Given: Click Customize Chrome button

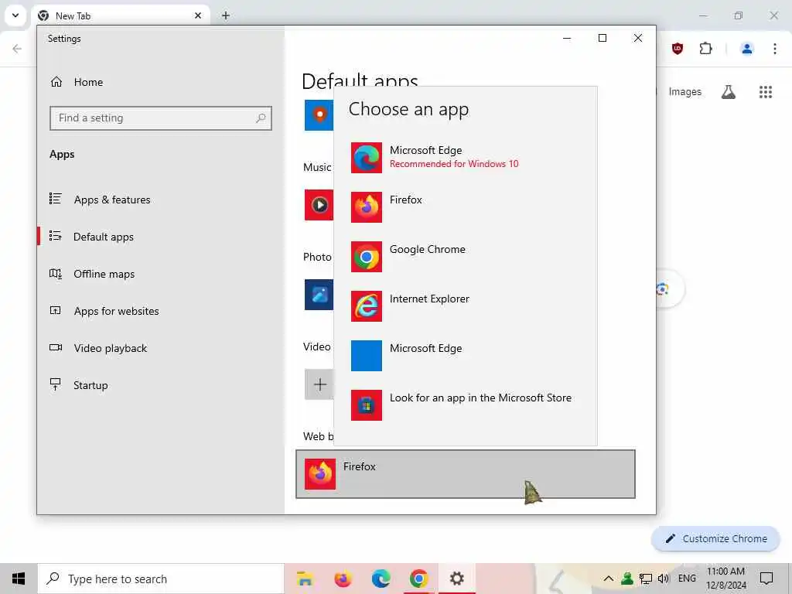Looking at the screenshot, I should (715, 538).
